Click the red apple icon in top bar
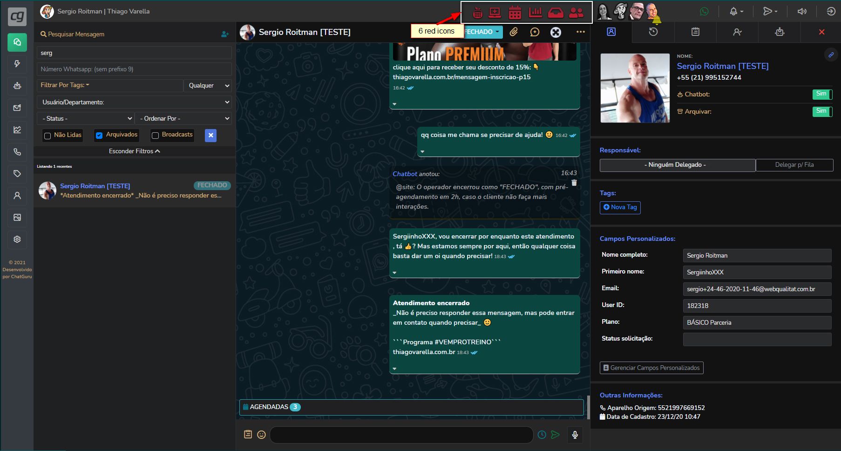 pyautogui.click(x=477, y=13)
